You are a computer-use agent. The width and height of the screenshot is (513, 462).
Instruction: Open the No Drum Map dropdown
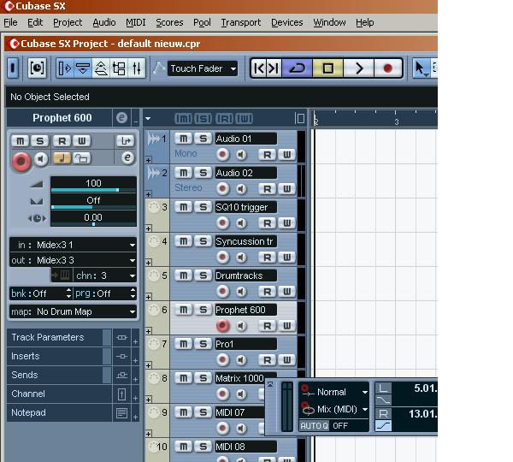coord(73,311)
